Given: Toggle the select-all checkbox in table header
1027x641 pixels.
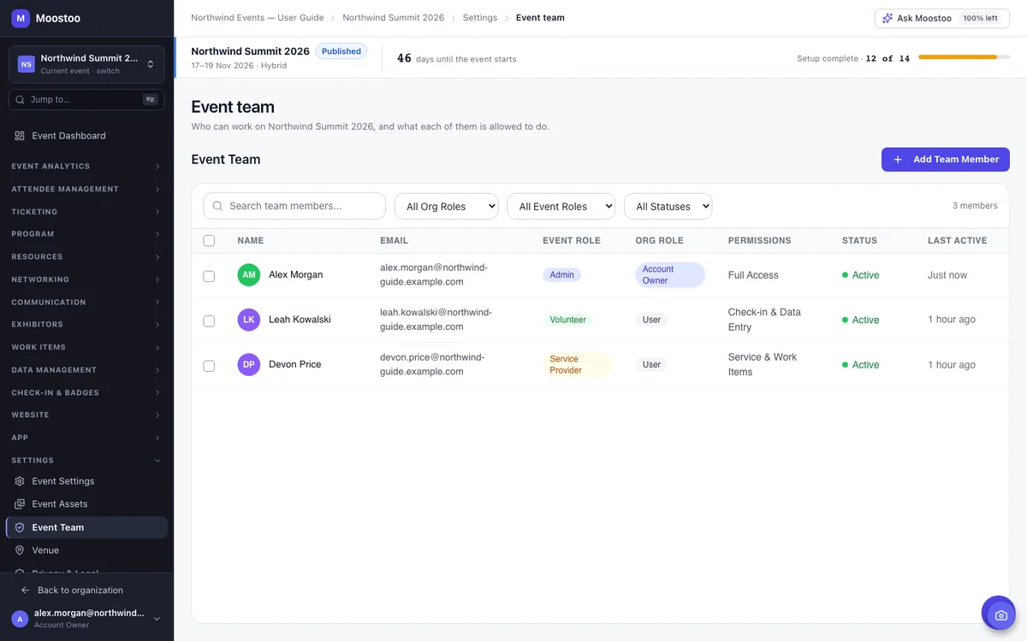Looking at the screenshot, I should (209, 241).
